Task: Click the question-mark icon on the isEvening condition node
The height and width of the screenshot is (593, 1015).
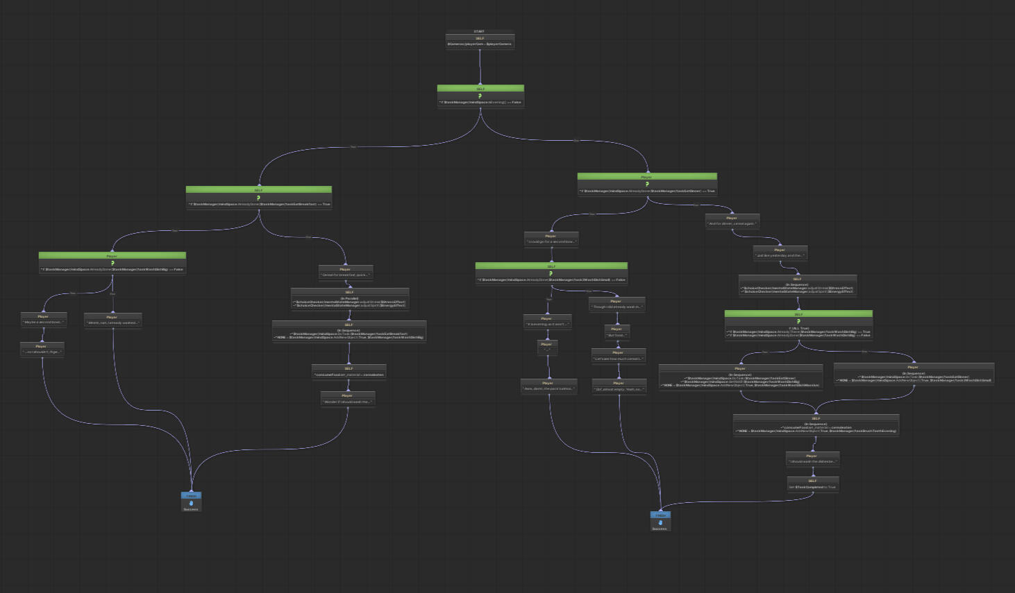Action: pos(480,96)
